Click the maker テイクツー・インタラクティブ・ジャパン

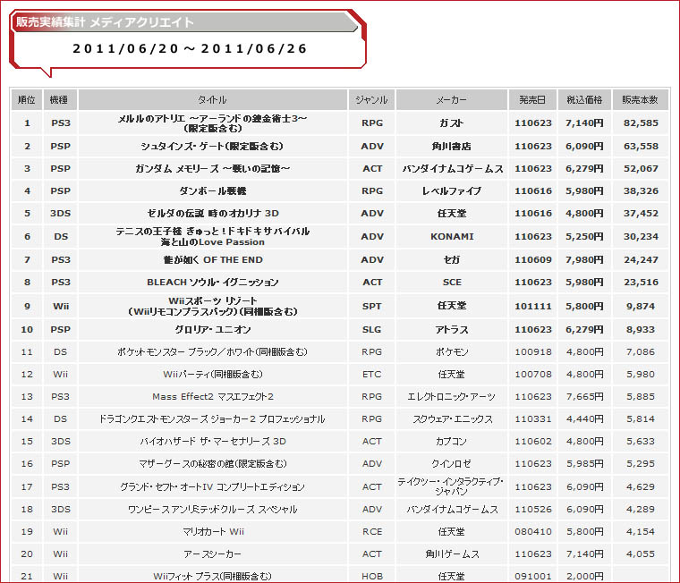pos(452,486)
